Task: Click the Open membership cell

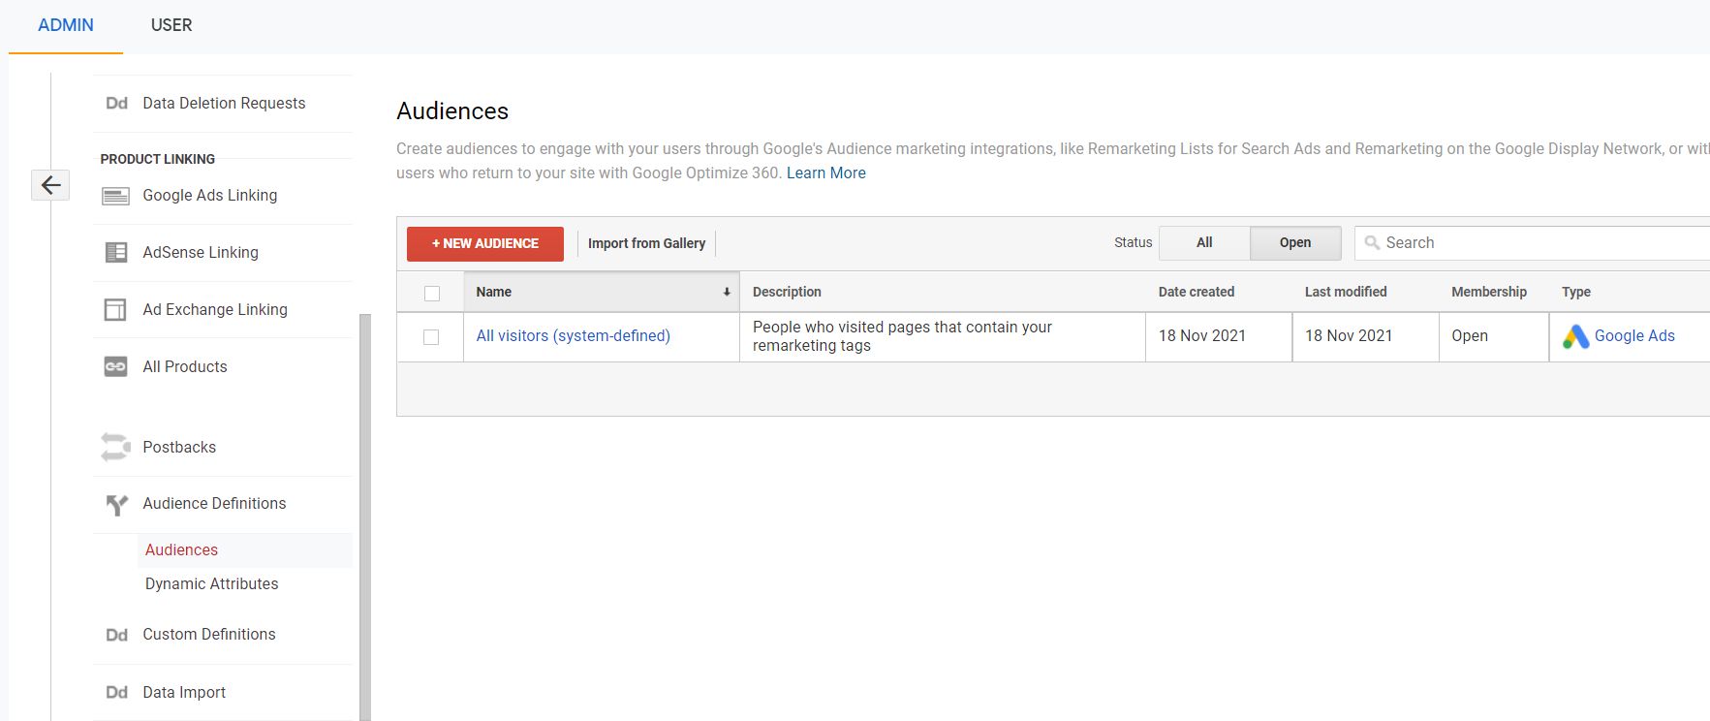Action: pyautogui.click(x=1493, y=336)
